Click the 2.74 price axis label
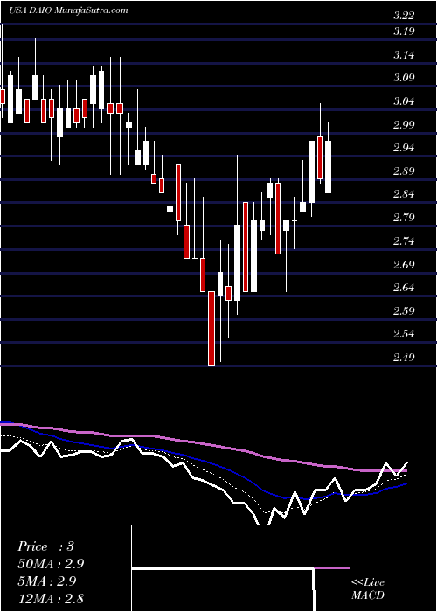 (x=404, y=240)
